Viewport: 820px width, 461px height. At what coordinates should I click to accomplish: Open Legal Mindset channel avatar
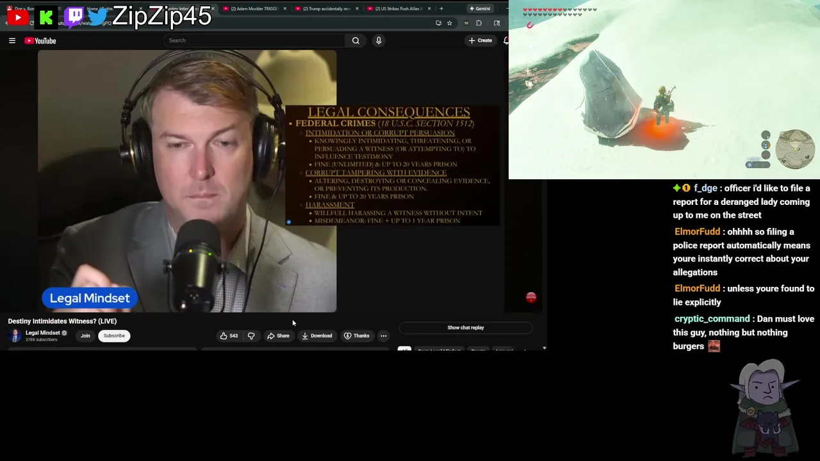click(15, 336)
